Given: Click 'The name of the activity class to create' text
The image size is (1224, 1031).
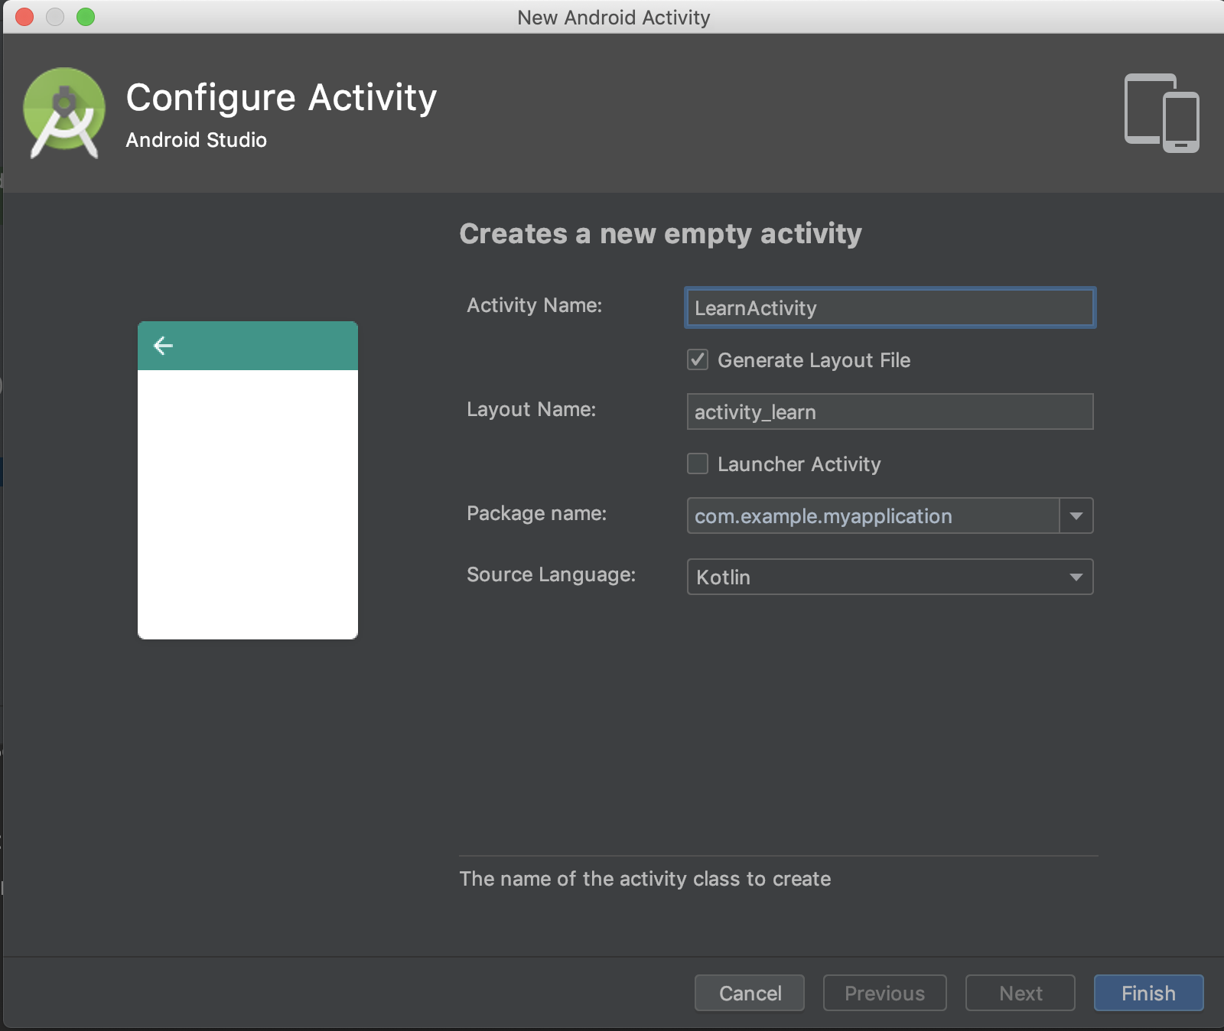Looking at the screenshot, I should pyautogui.click(x=645, y=879).
